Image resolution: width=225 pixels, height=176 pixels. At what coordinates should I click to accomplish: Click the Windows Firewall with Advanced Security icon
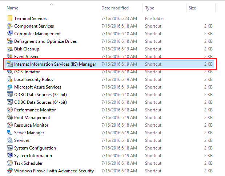pos(10,171)
